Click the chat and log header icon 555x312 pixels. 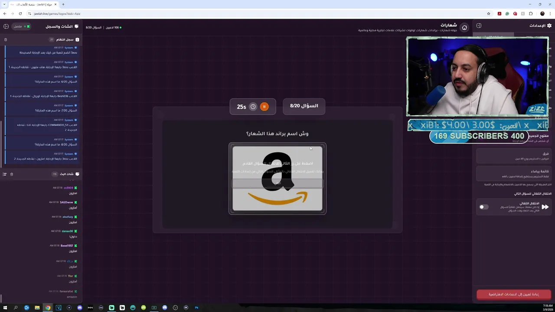(x=77, y=26)
